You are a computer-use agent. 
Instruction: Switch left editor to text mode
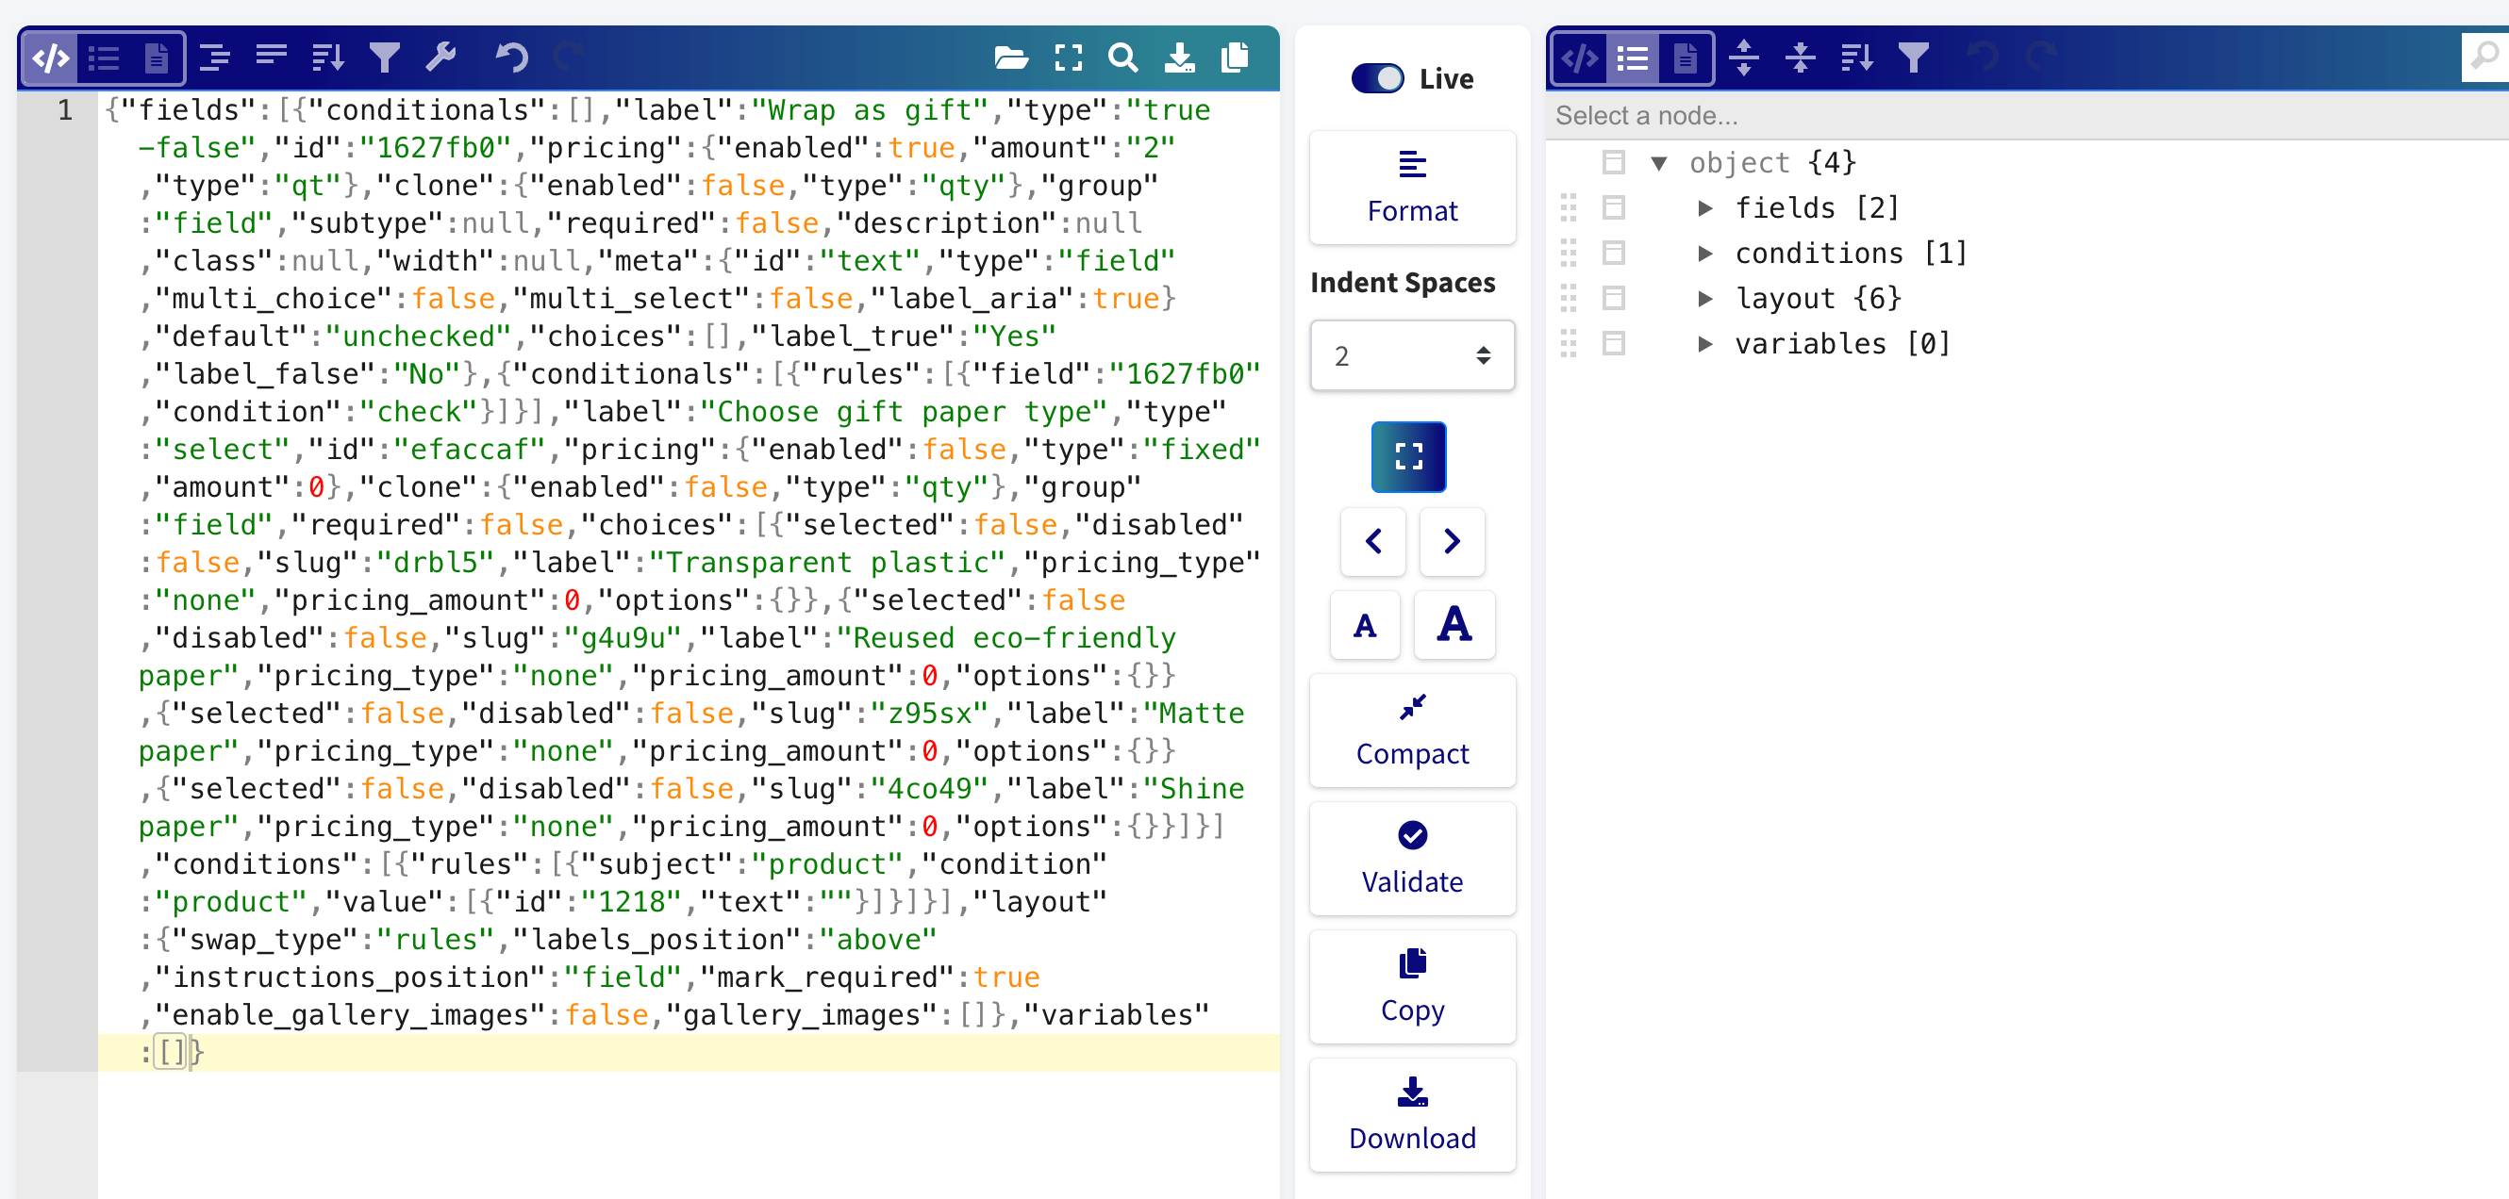click(156, 58)
